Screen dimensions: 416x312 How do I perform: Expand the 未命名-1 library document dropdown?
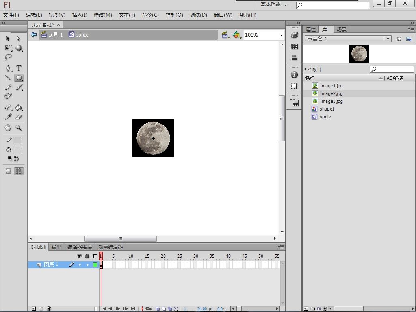388,39
